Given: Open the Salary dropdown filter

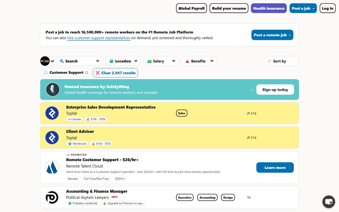Looking at the screenshot, I should pos(161,61).
